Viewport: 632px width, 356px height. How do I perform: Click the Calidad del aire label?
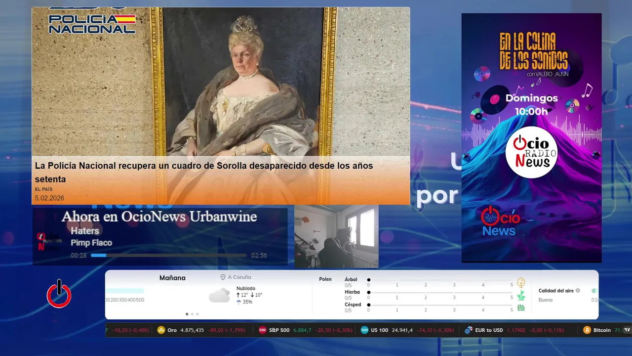(x=556, y=291)
